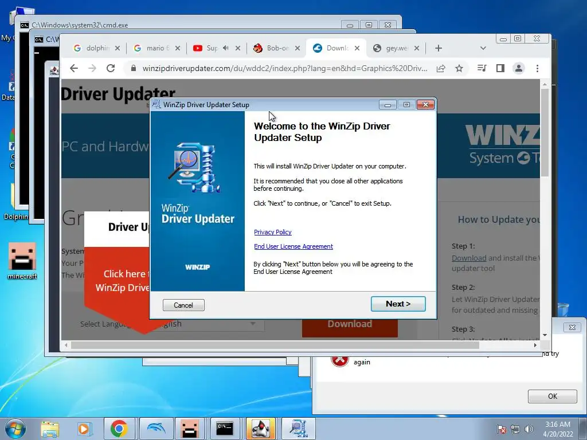Open the Windows Start menu
The height and width of the screenshot is (440, 587).
[15, 429]
